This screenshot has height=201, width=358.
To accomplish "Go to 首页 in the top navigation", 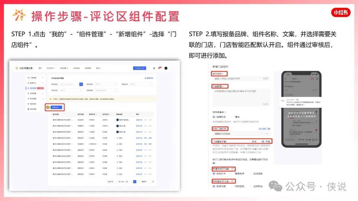I will [x=40, y=68].
